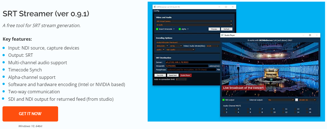Screen dimensions: 327x129
Task: Open the External output File dropdown
Action: click(x=281, y=100)
